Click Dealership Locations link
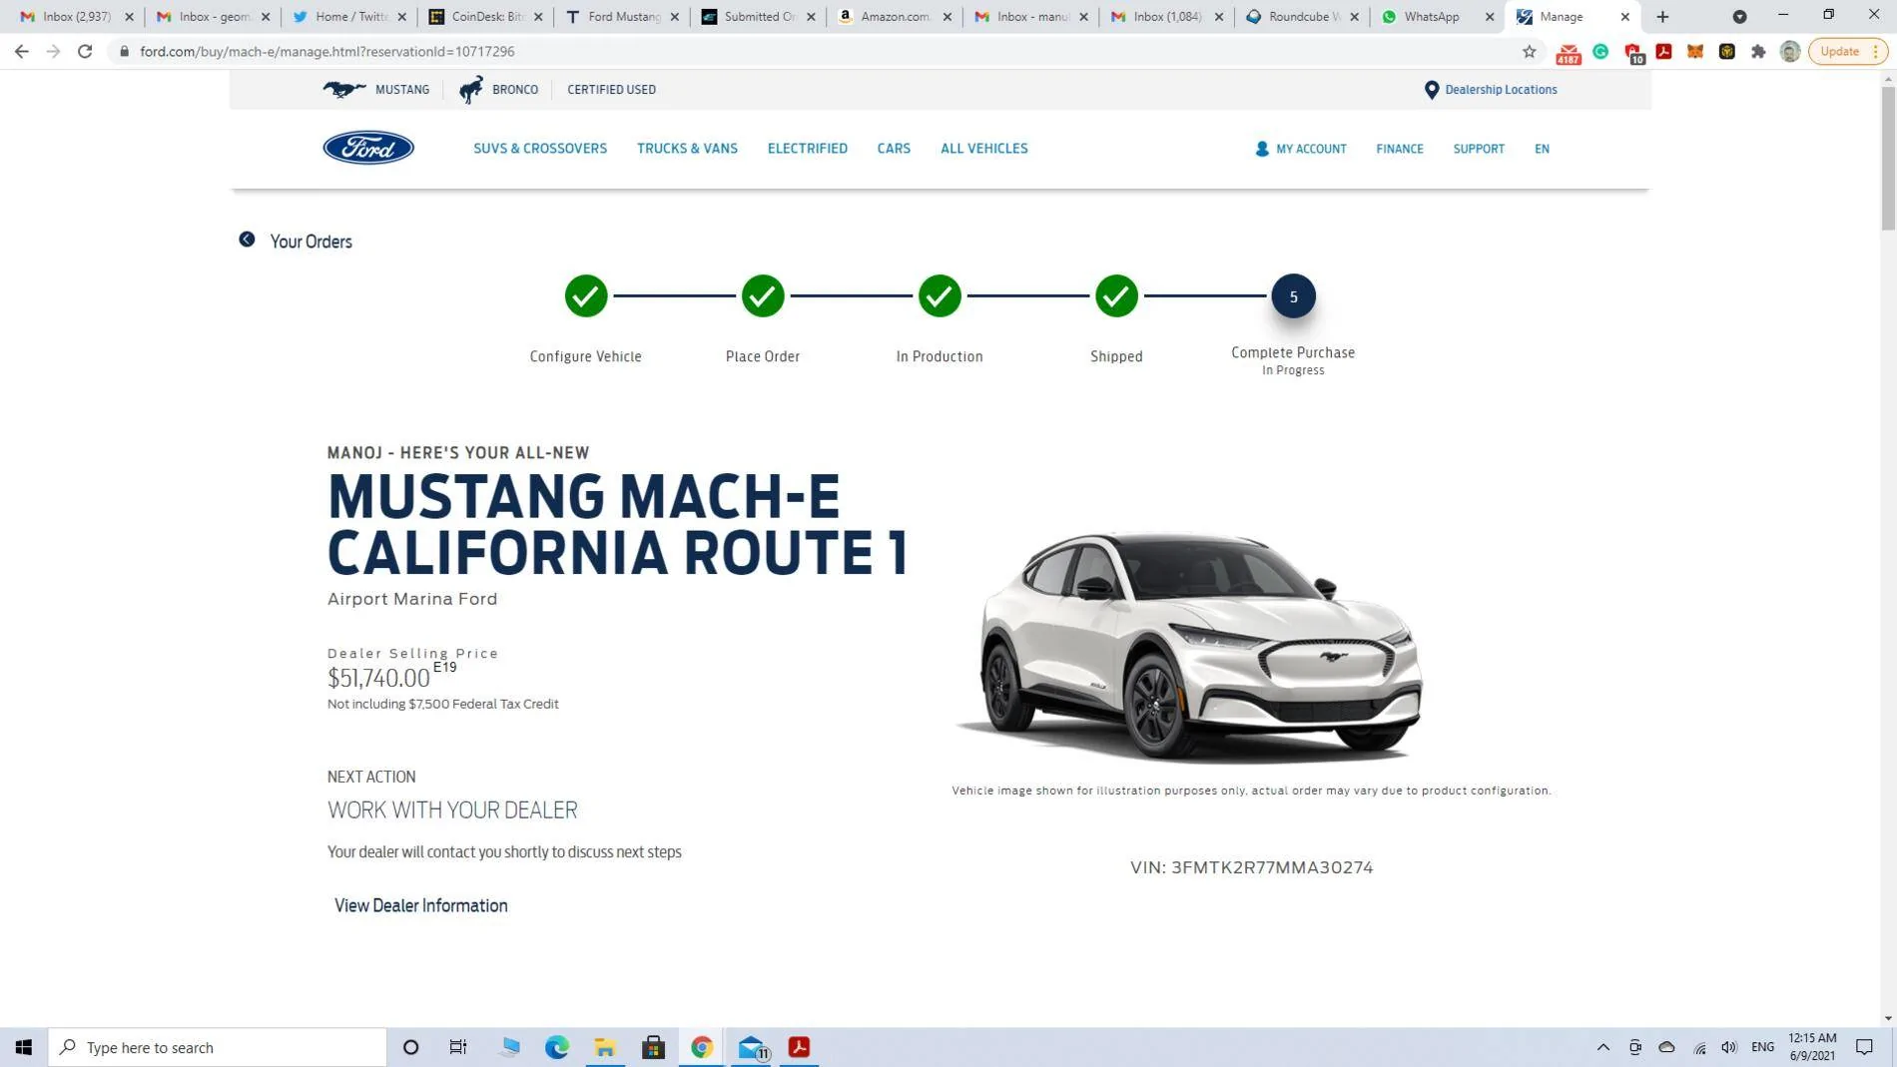This screenshot has height=1067, width=1897. click(x=1501, y=89)
